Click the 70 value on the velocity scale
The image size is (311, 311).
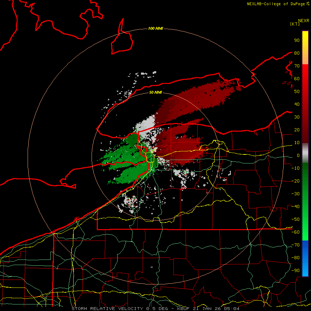pyautogui.click(x=297, y=66)
